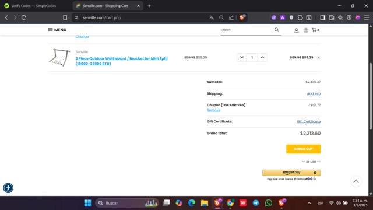Toggle the browser sidebar panel

tap(322, 17)
